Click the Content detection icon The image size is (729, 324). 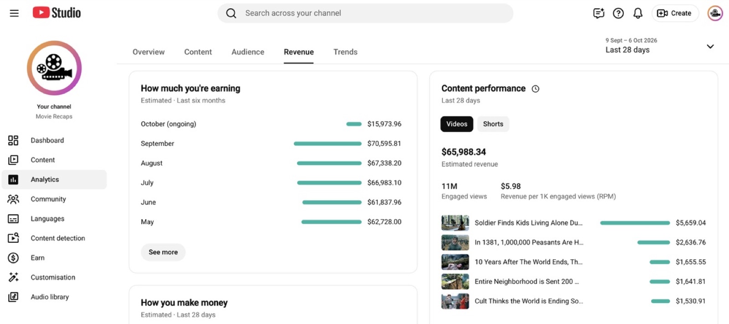(13, 238)
